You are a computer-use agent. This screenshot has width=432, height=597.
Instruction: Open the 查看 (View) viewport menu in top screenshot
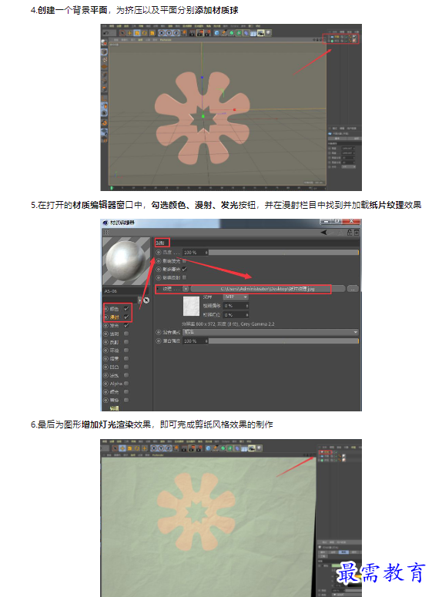click(x=116, y=39)
